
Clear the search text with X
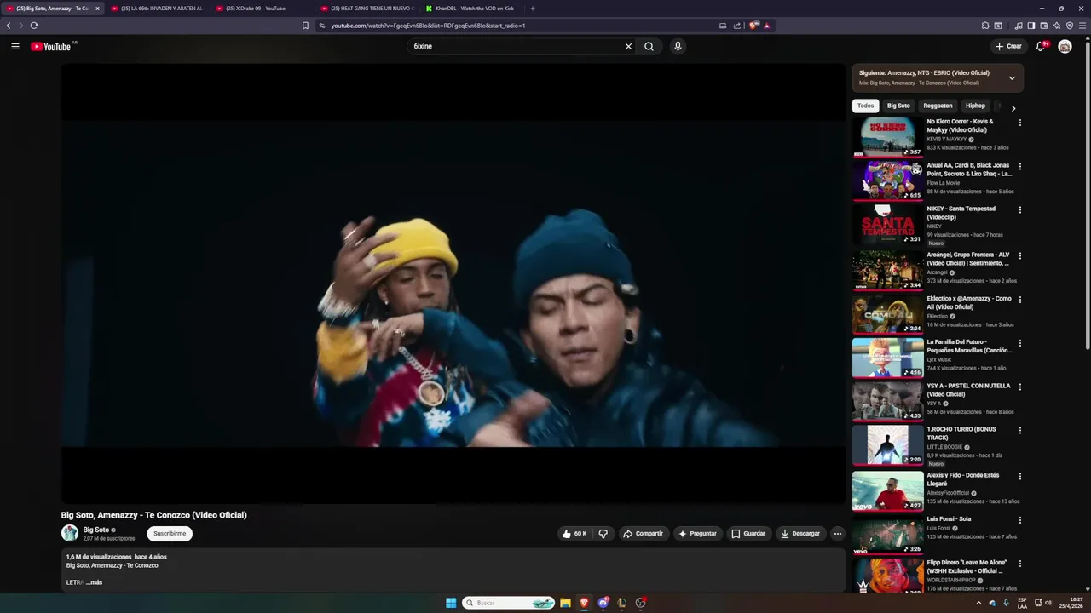click(x=628, y=46)
